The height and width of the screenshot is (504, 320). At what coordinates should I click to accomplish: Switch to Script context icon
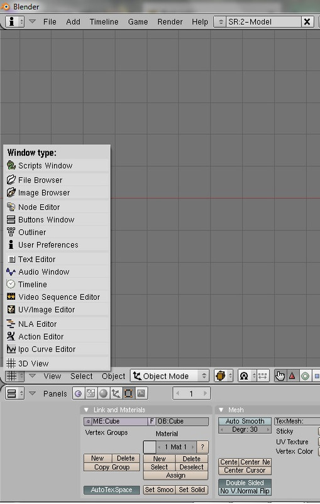91,393
